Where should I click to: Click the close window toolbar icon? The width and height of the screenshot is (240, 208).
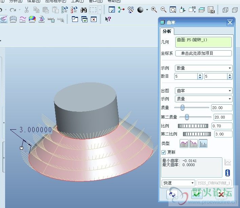[x=94, y=20]
